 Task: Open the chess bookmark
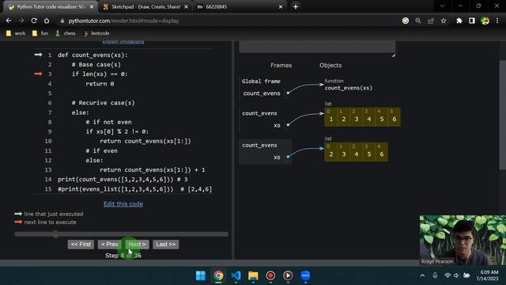click(66, 33)
